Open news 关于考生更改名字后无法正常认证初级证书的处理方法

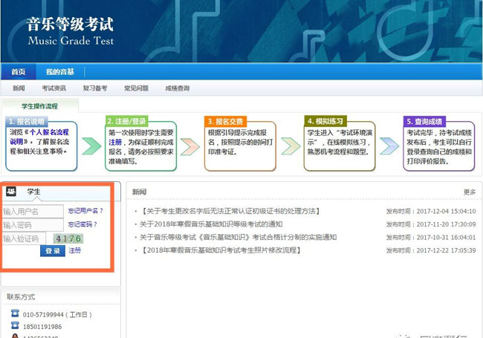click(x=230, y=211)
